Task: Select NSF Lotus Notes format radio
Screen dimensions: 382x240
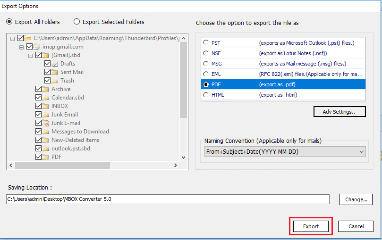Action: pyautogui.click(x=206, y=53)
